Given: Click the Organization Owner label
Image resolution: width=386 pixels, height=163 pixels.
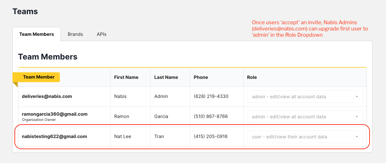Looking at the screenshot, I should [39, 120].
